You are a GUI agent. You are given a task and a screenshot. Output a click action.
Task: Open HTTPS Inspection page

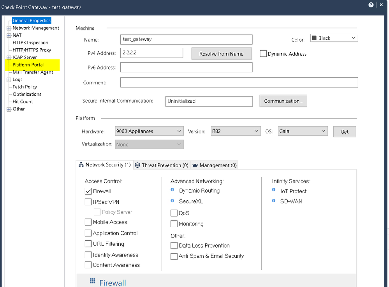tap(30, 43)
